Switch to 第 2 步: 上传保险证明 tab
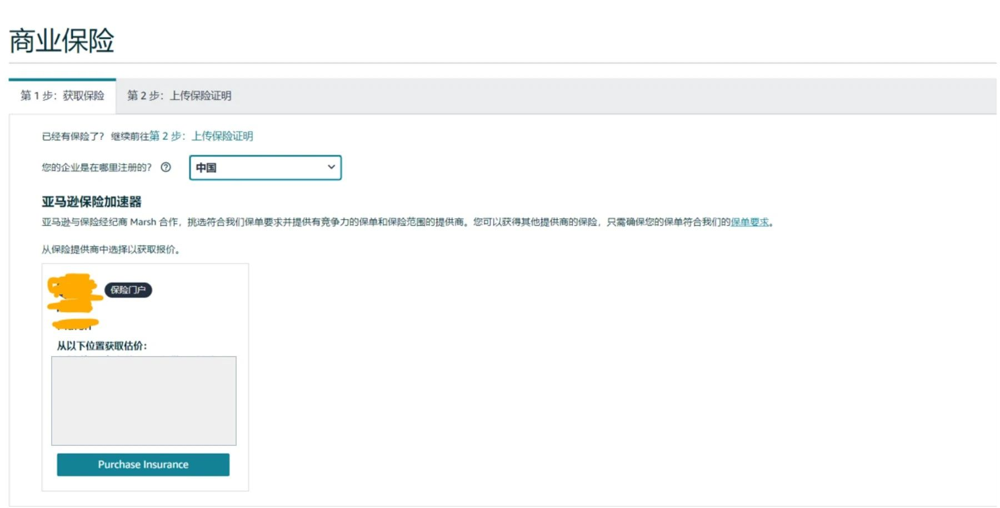 click(x=179, y=96)
